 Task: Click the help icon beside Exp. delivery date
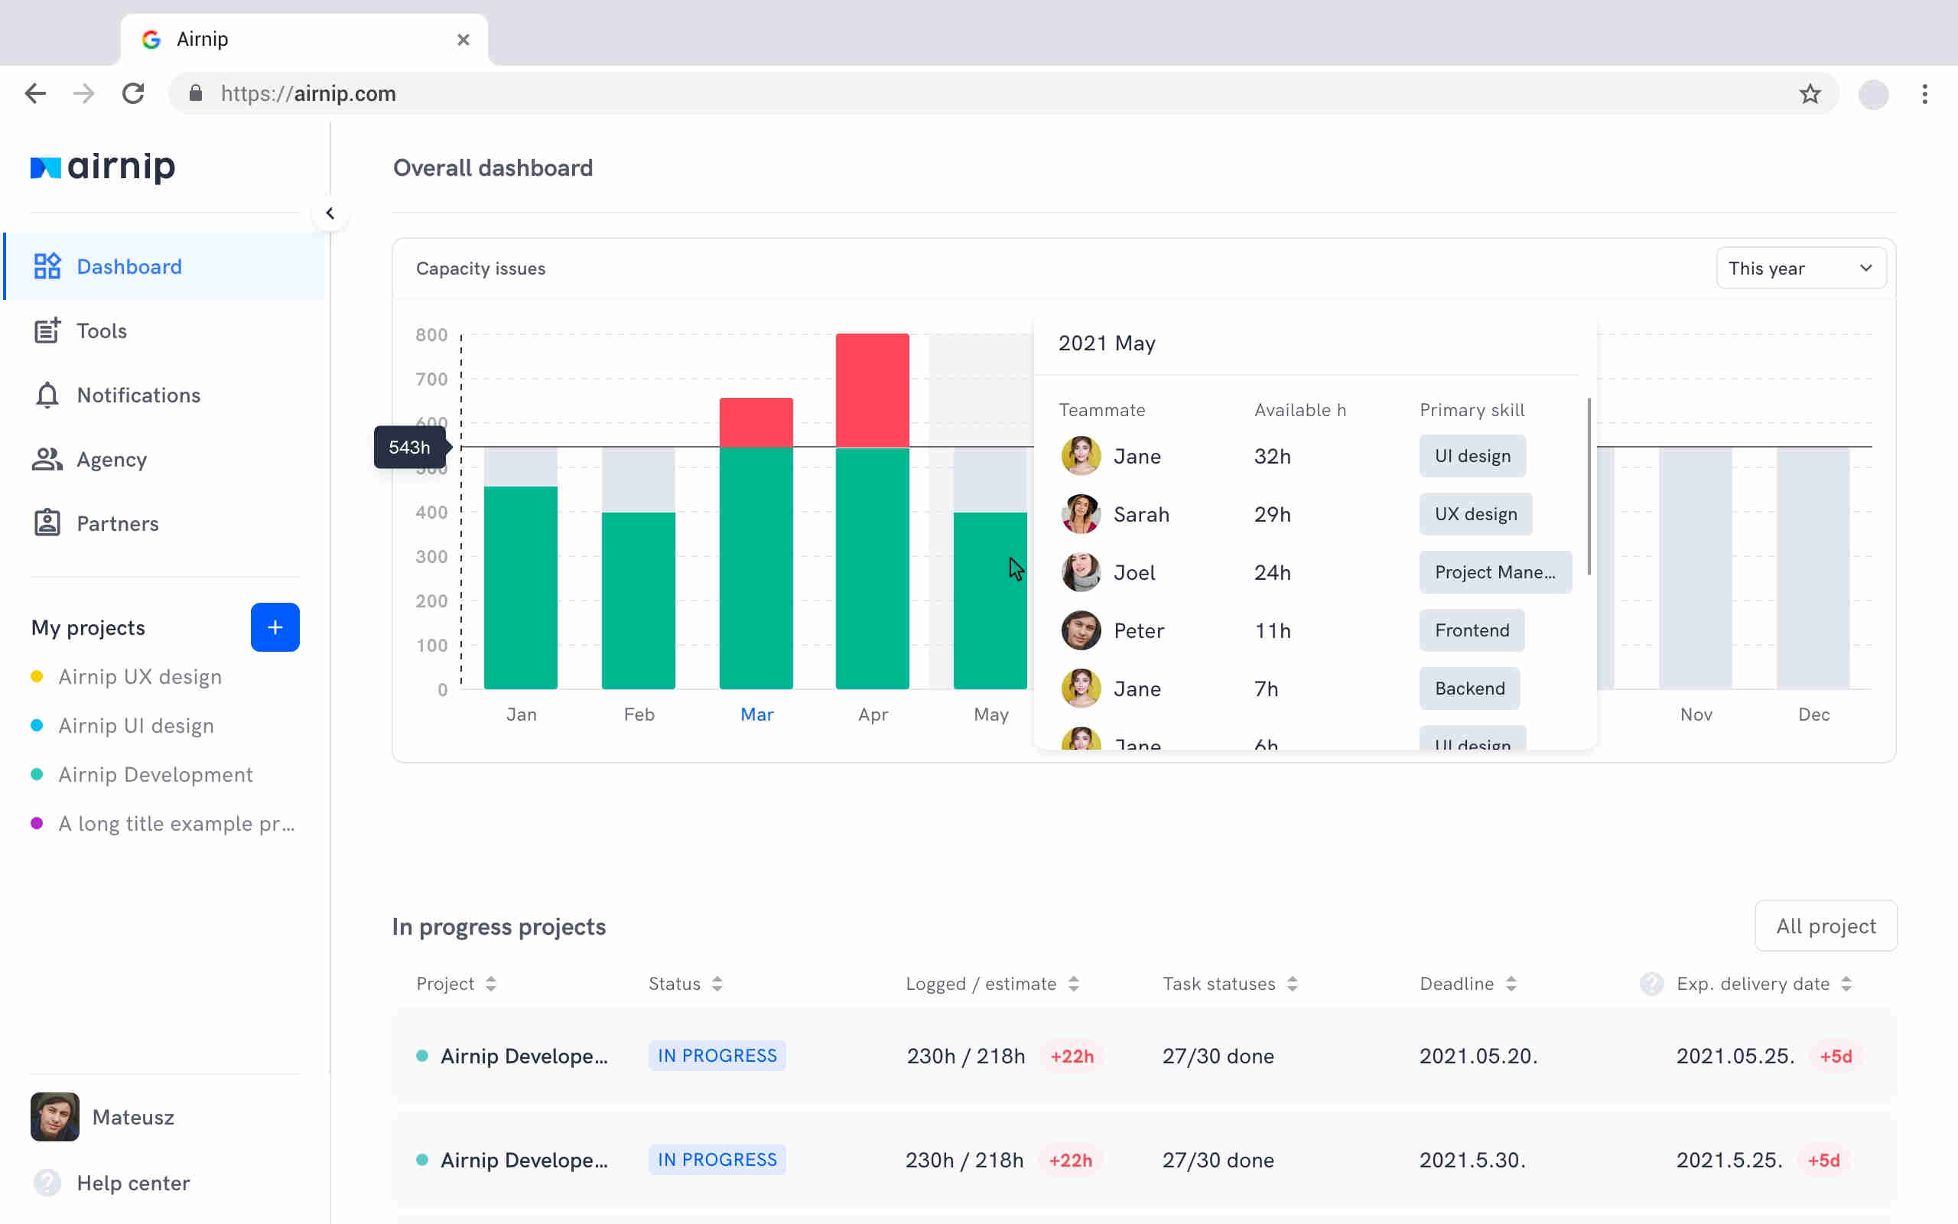(x=1651, y=984)
